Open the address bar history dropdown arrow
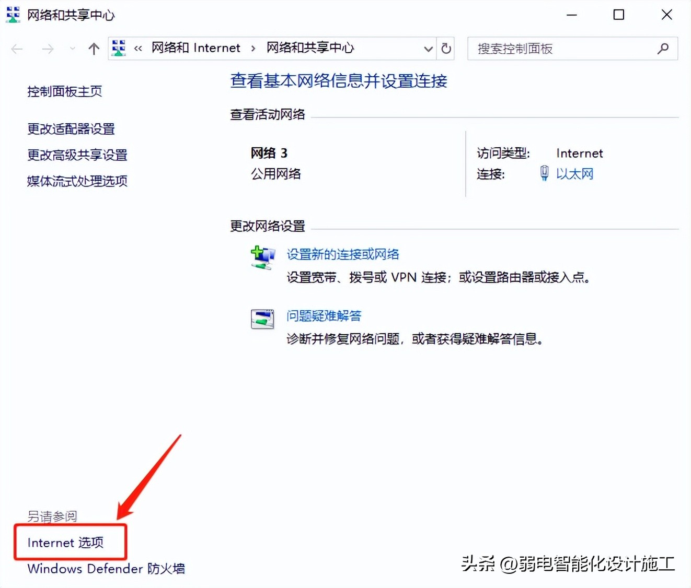The height and width of the screenshot is (588, 691). (x=429, y=48)
